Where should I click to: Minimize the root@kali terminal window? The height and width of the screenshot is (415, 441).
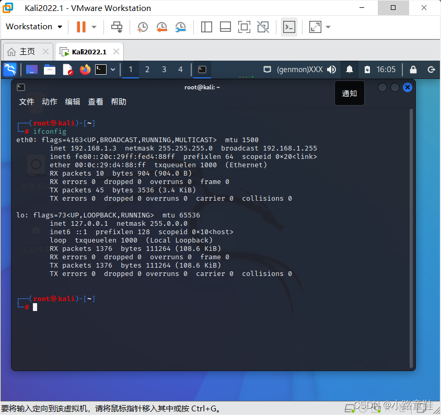pos(382,87)
